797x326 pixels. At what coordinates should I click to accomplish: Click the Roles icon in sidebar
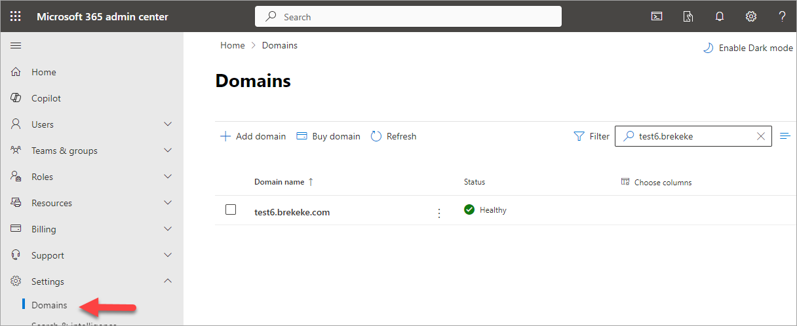(16, 177)
